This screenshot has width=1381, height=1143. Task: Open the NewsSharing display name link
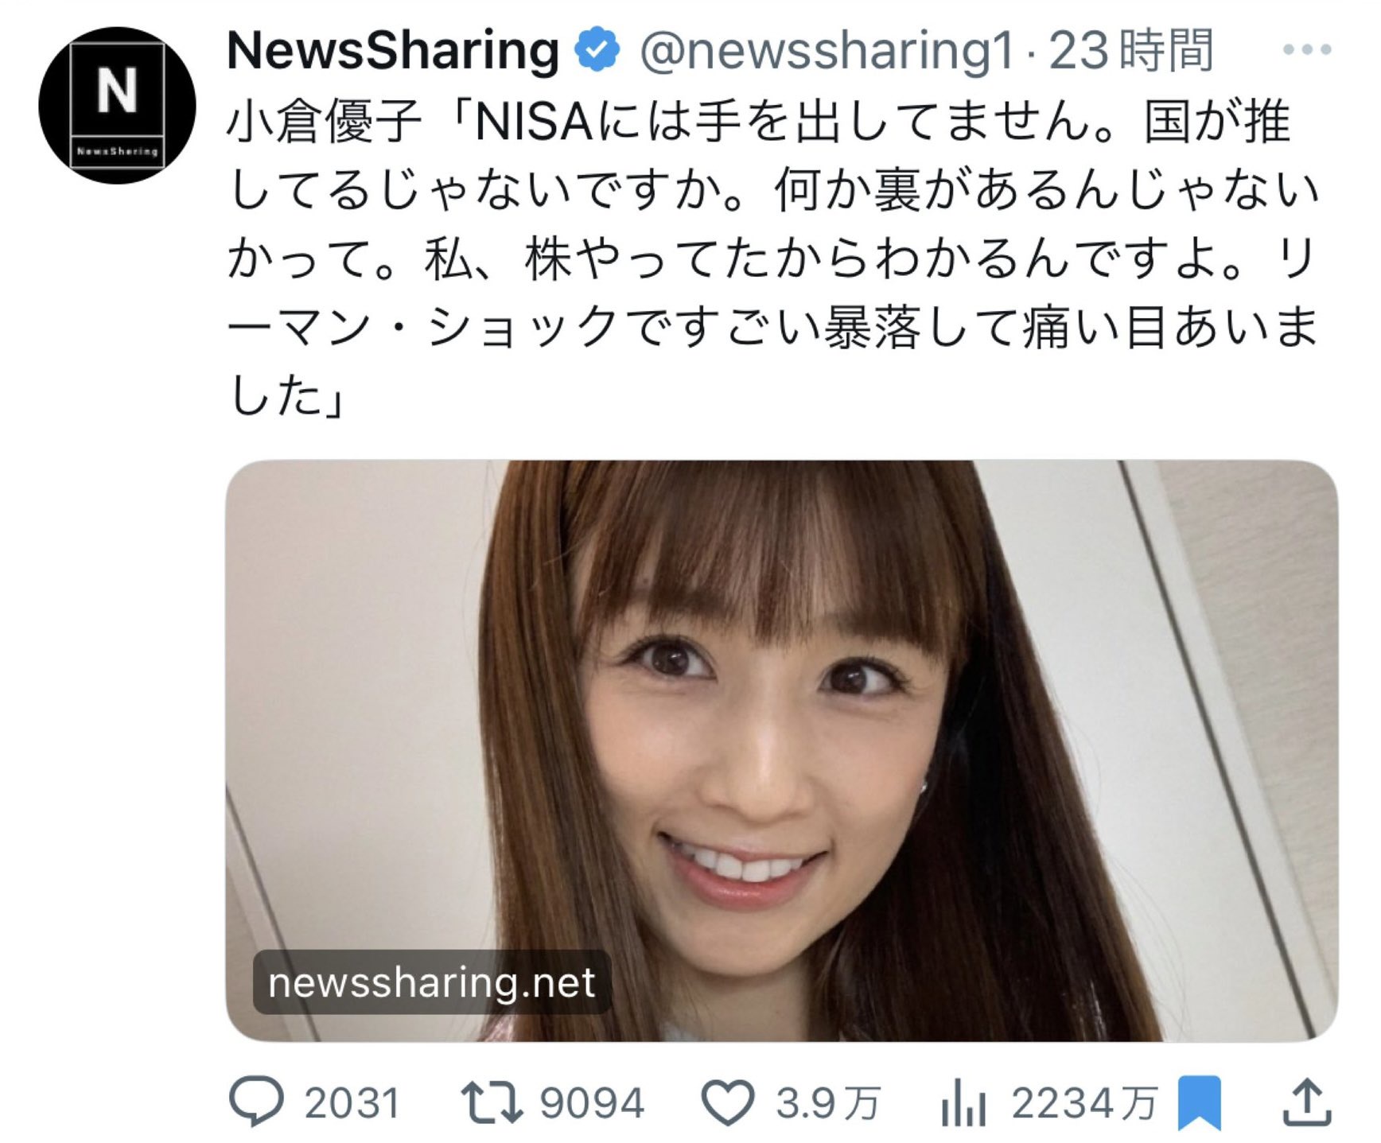click(393, 50)
